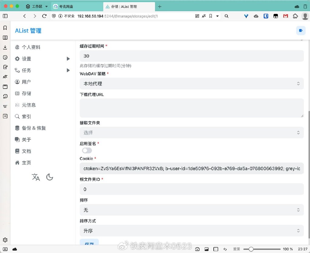Toggle dark mode with the moon icon
The image size is (310, 253).
(49, 177)
